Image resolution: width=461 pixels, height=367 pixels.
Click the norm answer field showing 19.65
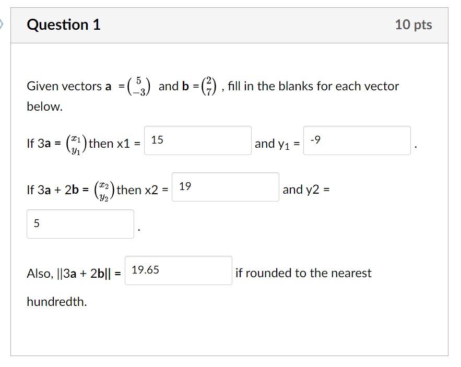(178, 270)
